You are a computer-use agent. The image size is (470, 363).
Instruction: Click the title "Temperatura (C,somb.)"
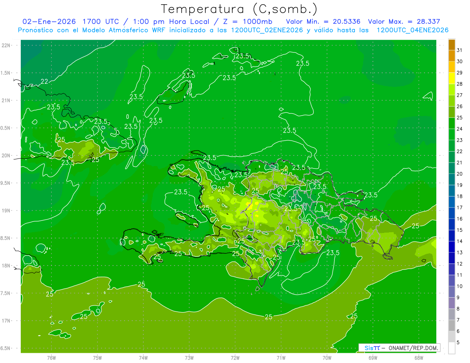pyautogui.click(x=239, y=9)
